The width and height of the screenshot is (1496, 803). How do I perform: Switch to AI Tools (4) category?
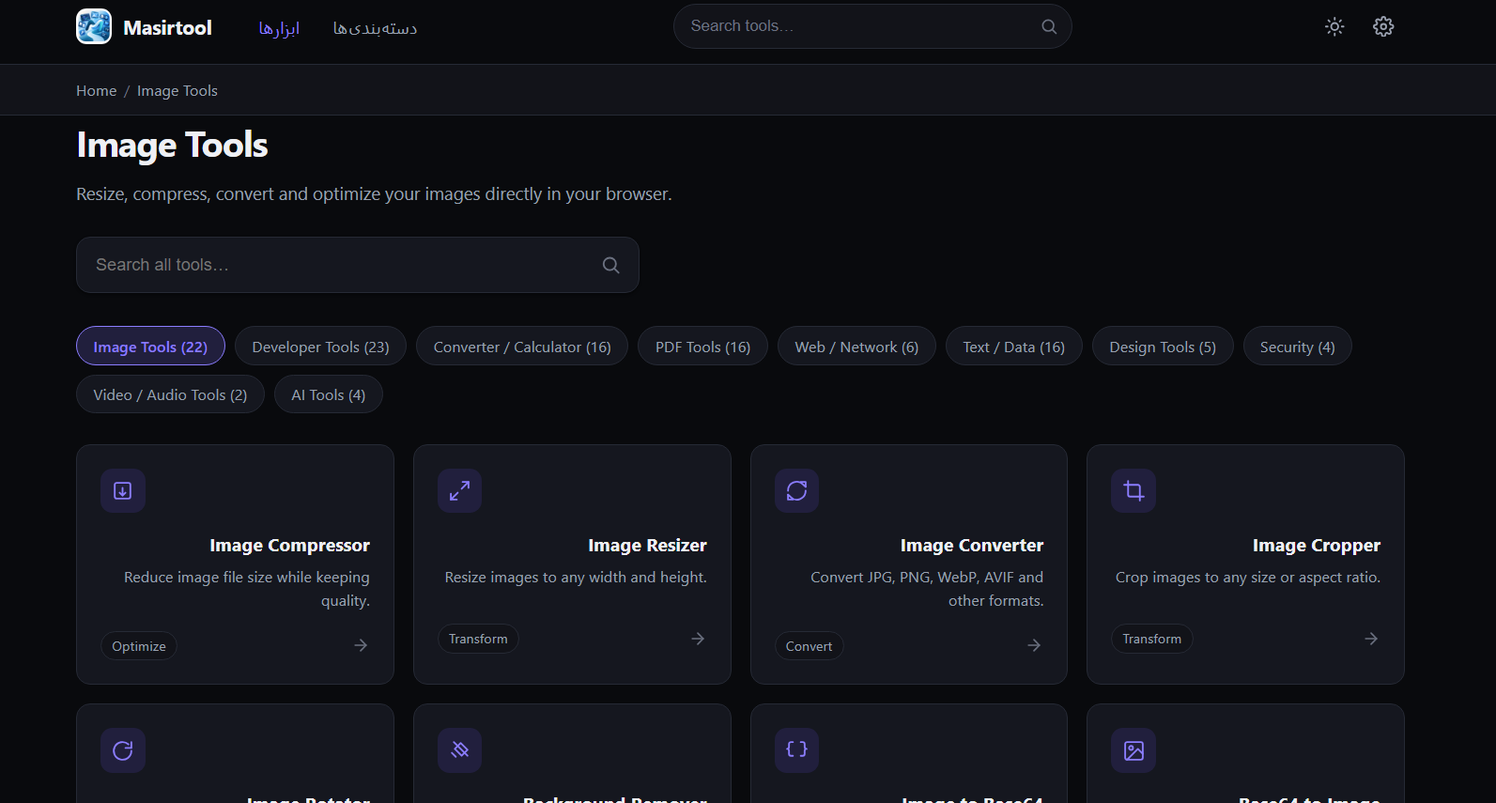329,394
